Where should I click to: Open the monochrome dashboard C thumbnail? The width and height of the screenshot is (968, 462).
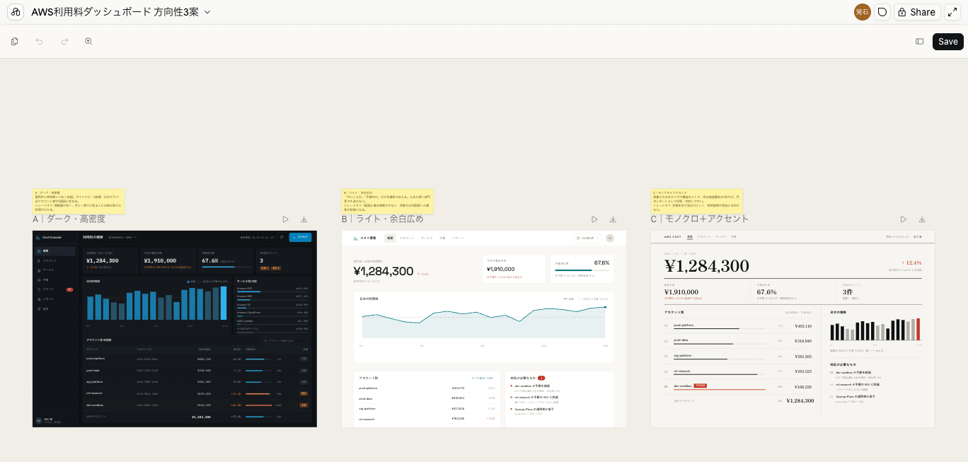coord(793,329)
